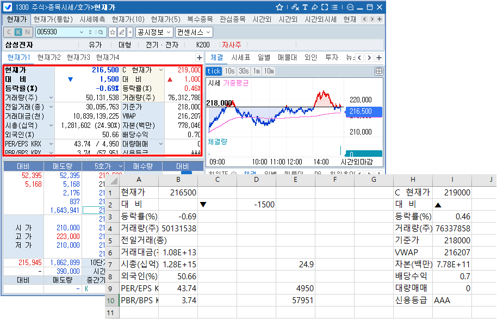Click the favorites star icon in title bar
Viewport: 497px width, 319px height.
[279, 7]
